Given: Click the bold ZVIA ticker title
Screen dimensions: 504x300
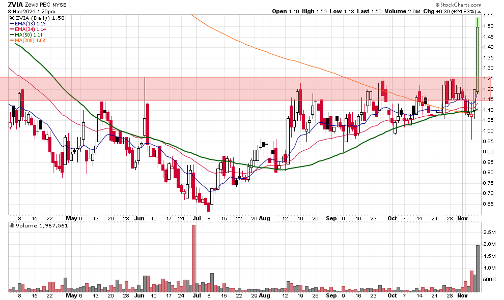Looking at the screenshot, I should click(x=16, y=4).
